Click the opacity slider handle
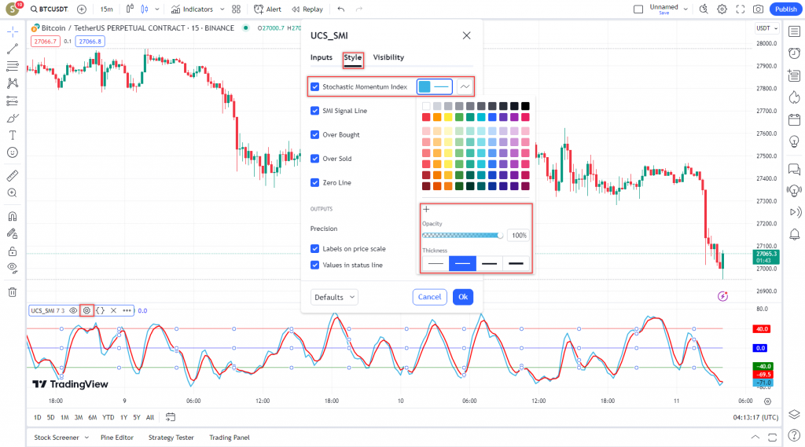 coord(500,235)
